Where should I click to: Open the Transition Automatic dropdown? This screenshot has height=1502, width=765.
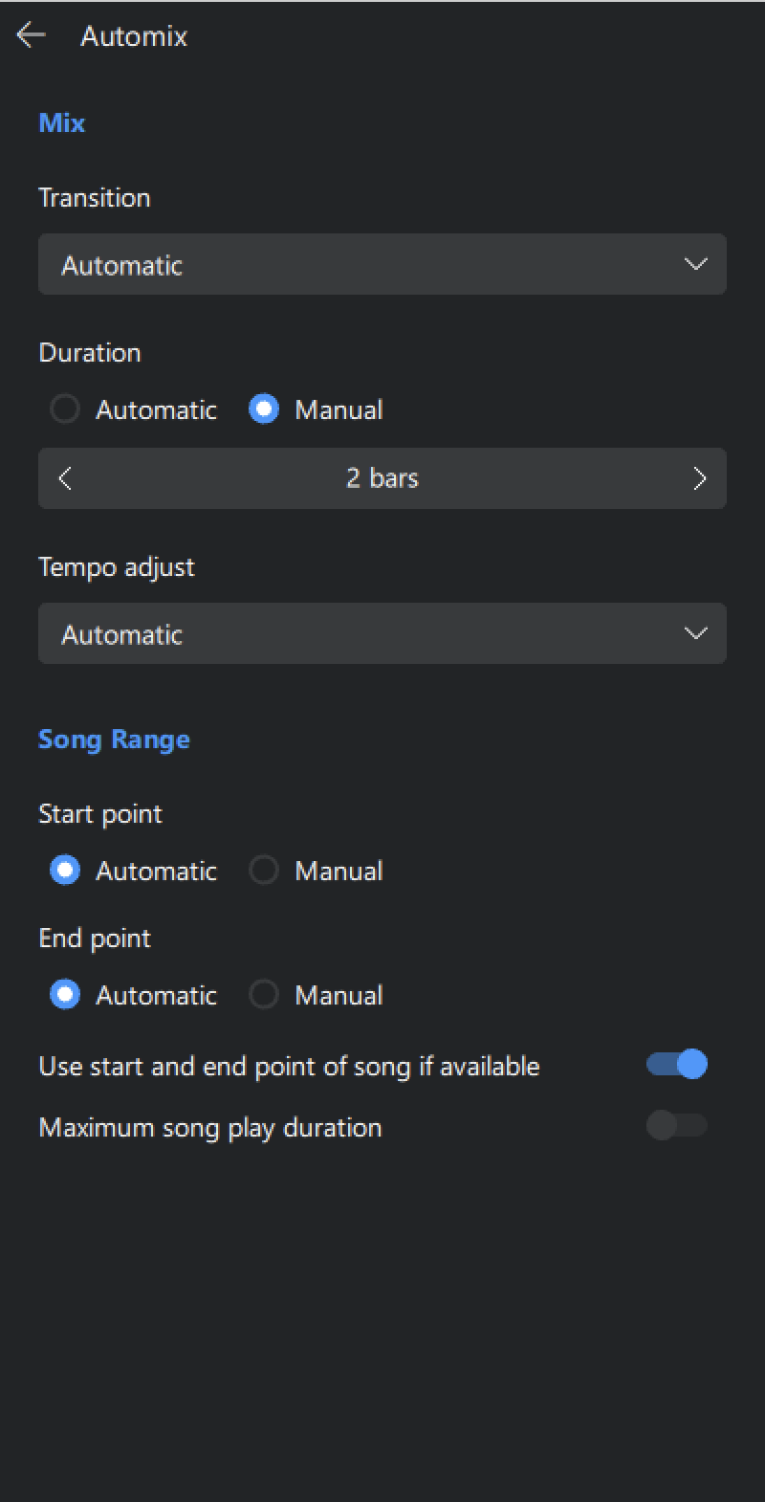pyautogui.click(x=363, y=264)
